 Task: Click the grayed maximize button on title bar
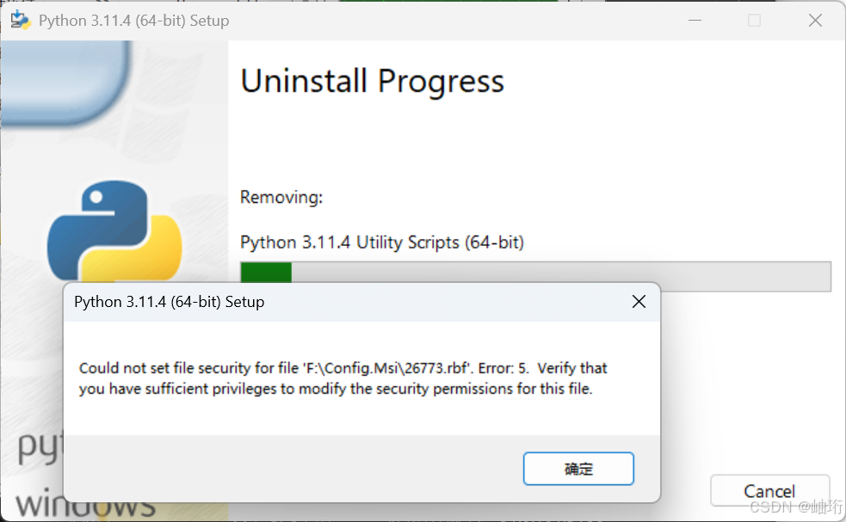tap(754, 19)
